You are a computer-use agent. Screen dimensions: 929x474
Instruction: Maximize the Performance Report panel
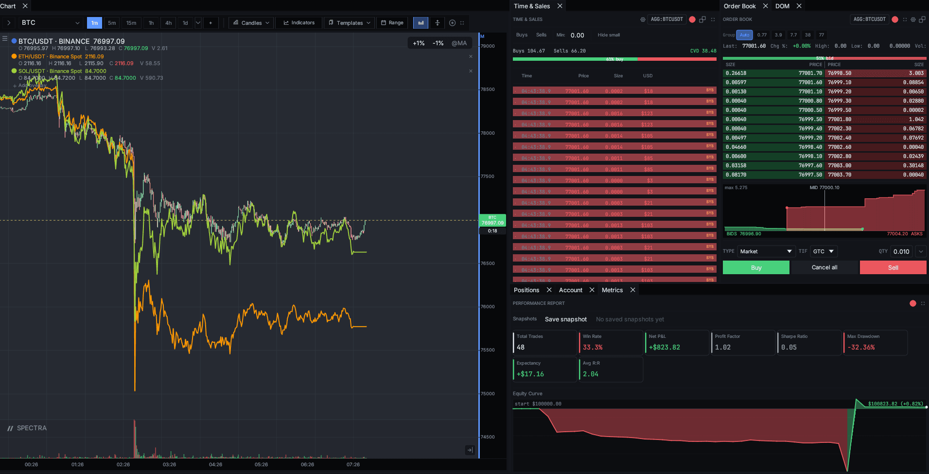click(x=923, y=303)
